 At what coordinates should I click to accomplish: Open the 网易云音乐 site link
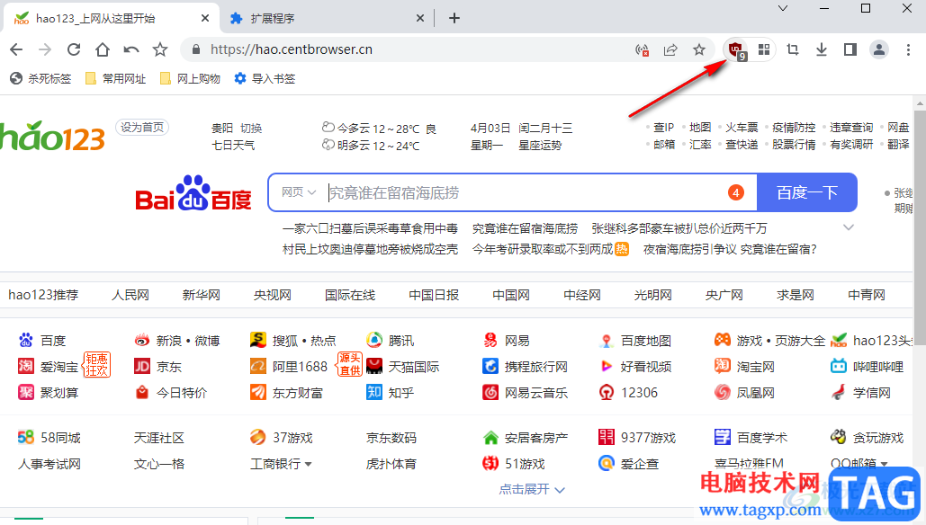click(x=525, y=392)
